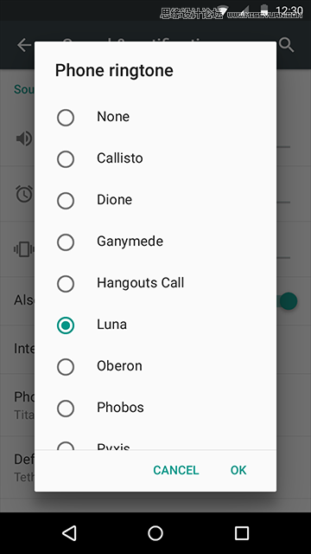Screen dimensions: 311x554
Task: Open recent apps square button
Action: 242,533
